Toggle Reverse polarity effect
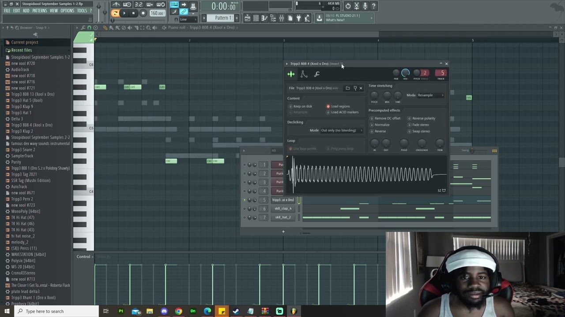The height and width of the screenshot is (317, 565). 421,118
